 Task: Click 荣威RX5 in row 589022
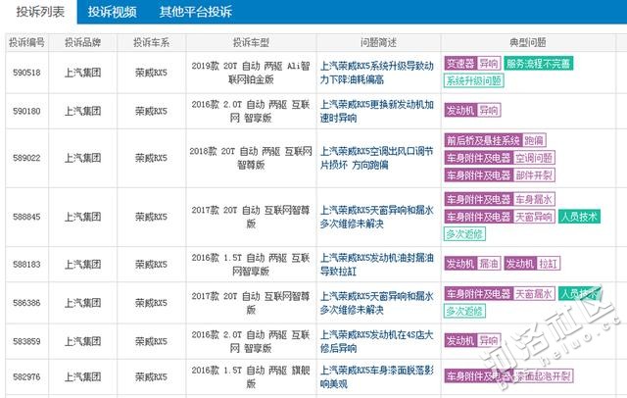(151, 158)
